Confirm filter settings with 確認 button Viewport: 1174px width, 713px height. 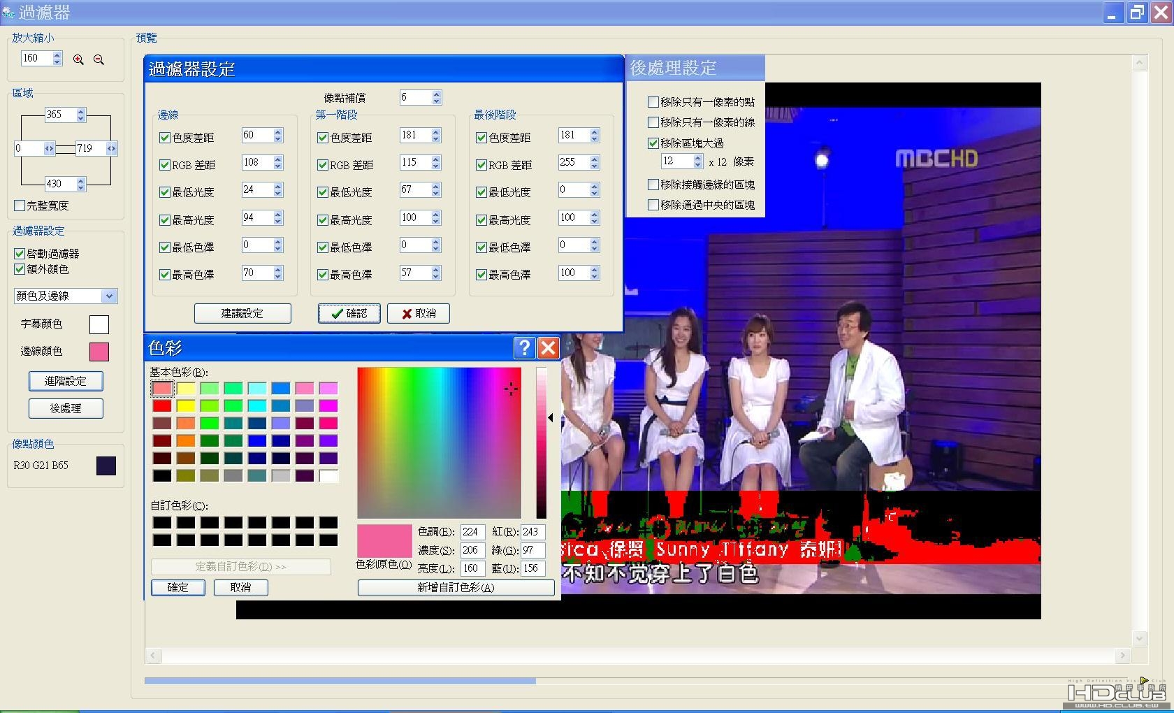pyautogui.click(x=349, y=313)
